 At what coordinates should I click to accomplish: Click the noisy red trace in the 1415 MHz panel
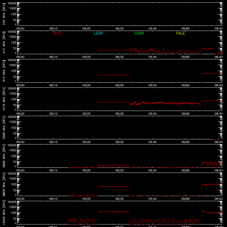(165, 103)
